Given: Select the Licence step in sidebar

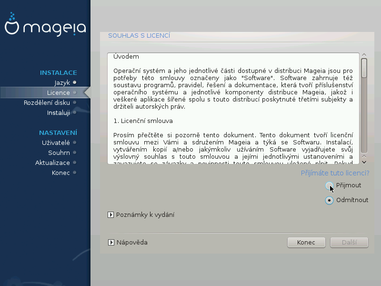Looking at the screenshot, I should pyautogui.click(x=58, y=92).
